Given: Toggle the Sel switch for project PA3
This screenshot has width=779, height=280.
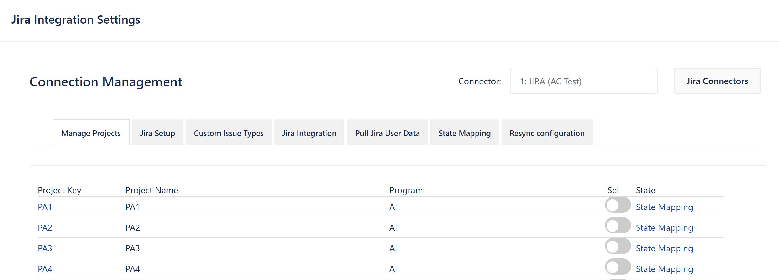Looking at the screenshot, I should [x=618, y=246].
